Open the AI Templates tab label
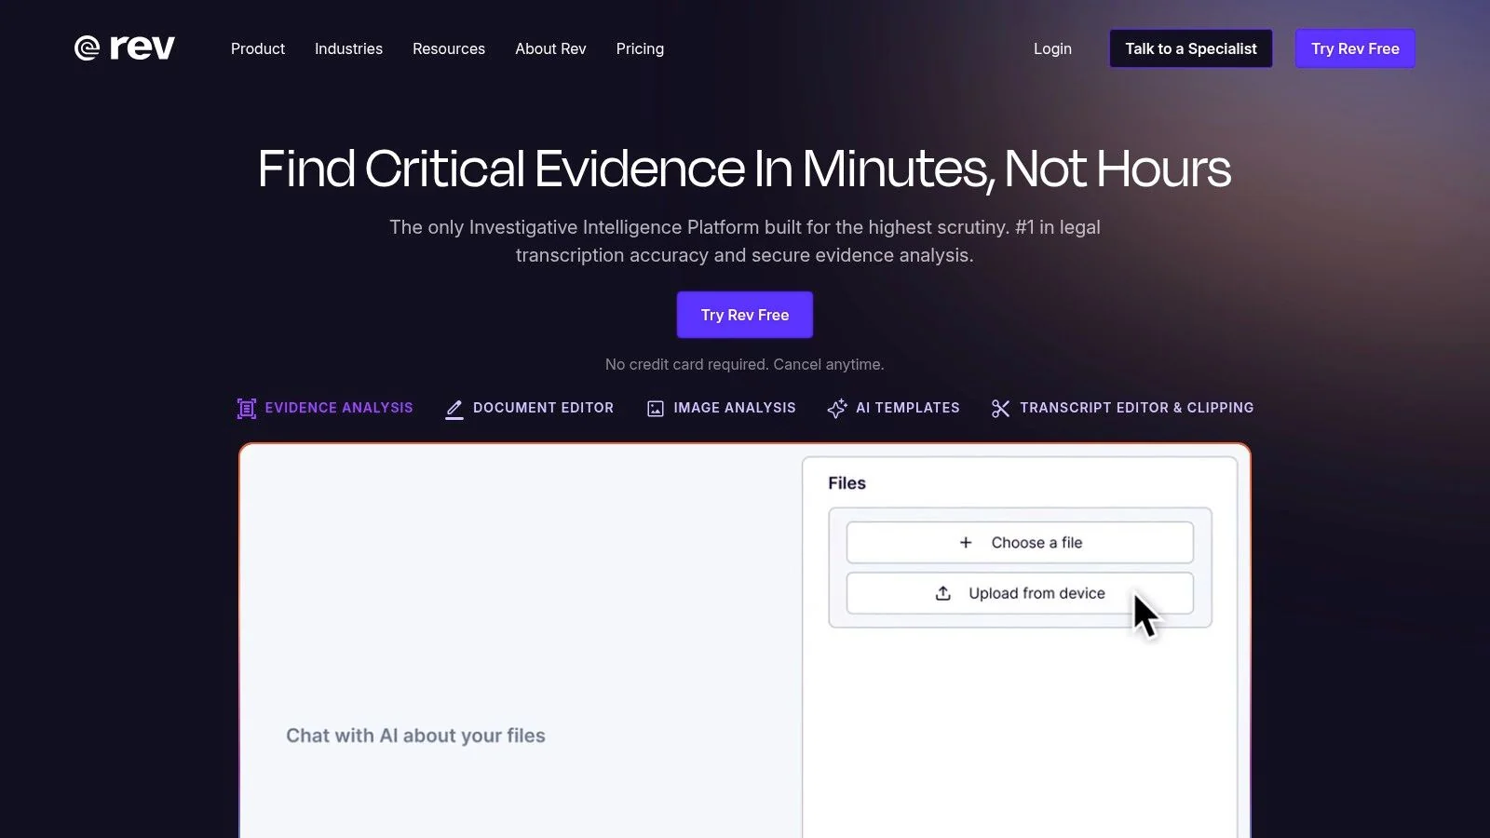This screenshot has width=1490, height=838. pos(908,408)
